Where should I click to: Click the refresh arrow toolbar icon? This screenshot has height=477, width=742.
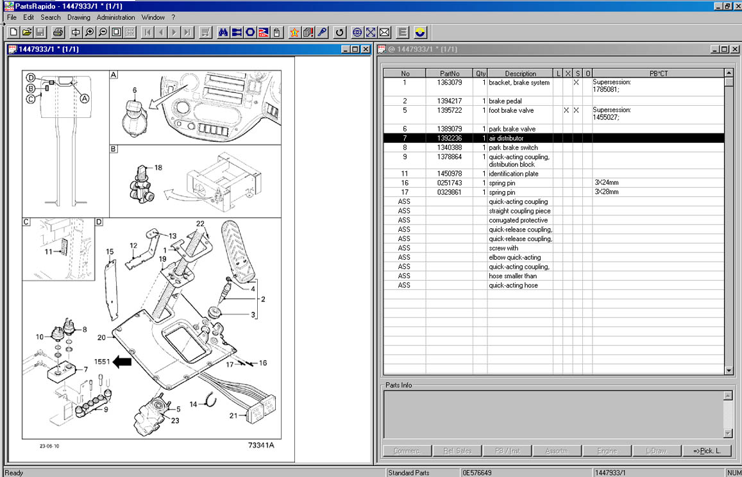[x=340, y=32]
